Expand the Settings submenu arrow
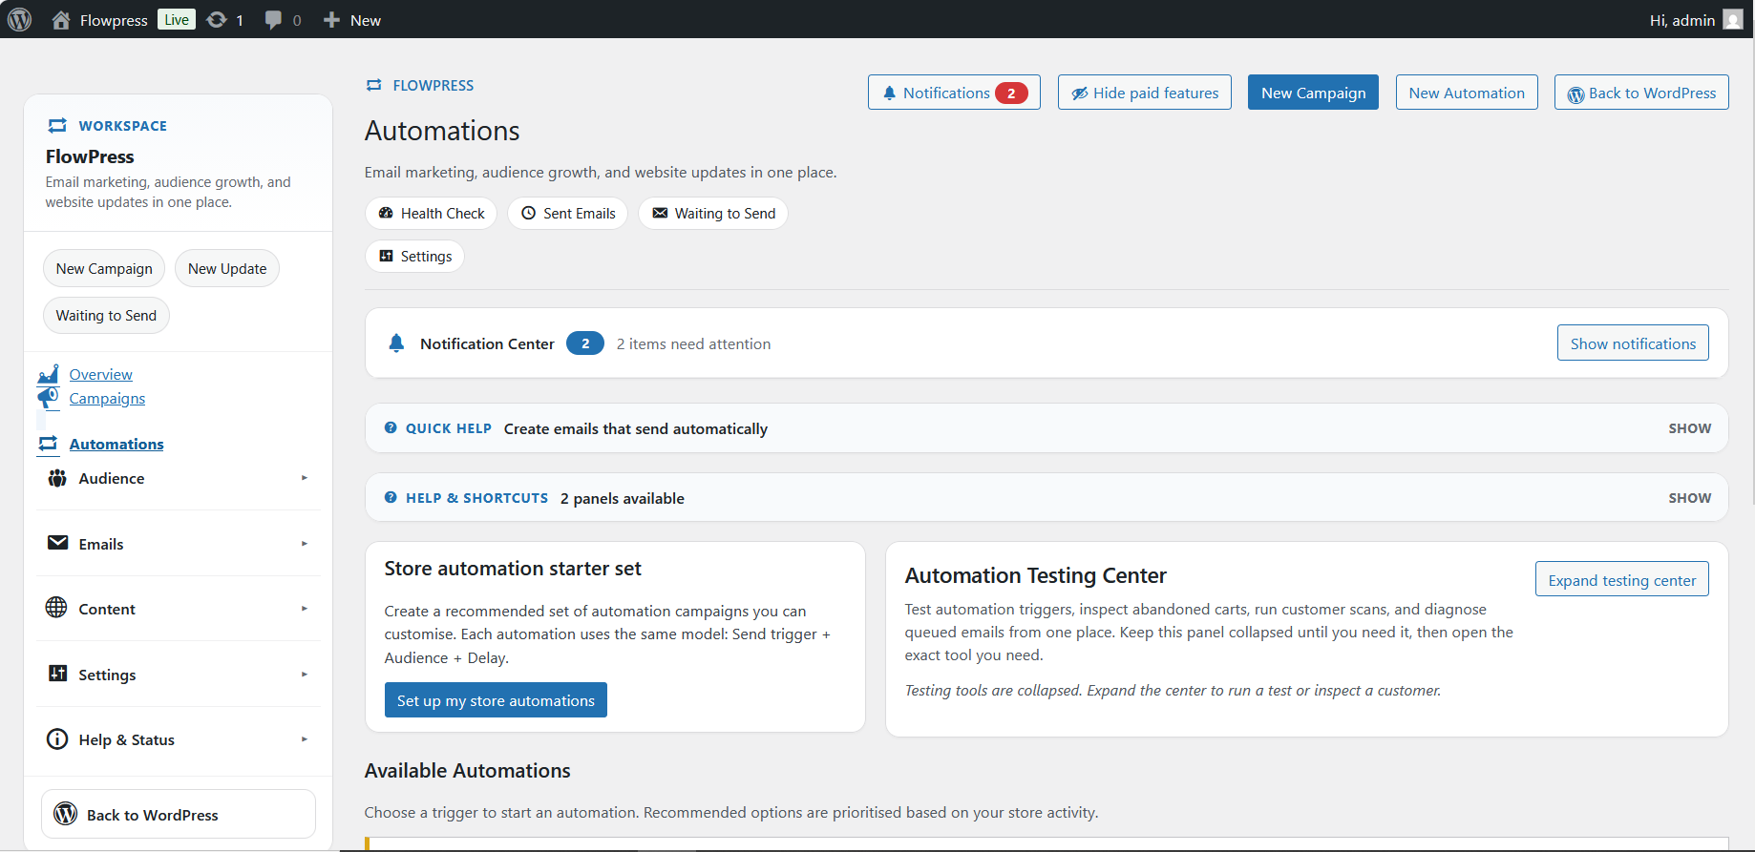This screenshot has height=852, width=1755. [305, 675]
